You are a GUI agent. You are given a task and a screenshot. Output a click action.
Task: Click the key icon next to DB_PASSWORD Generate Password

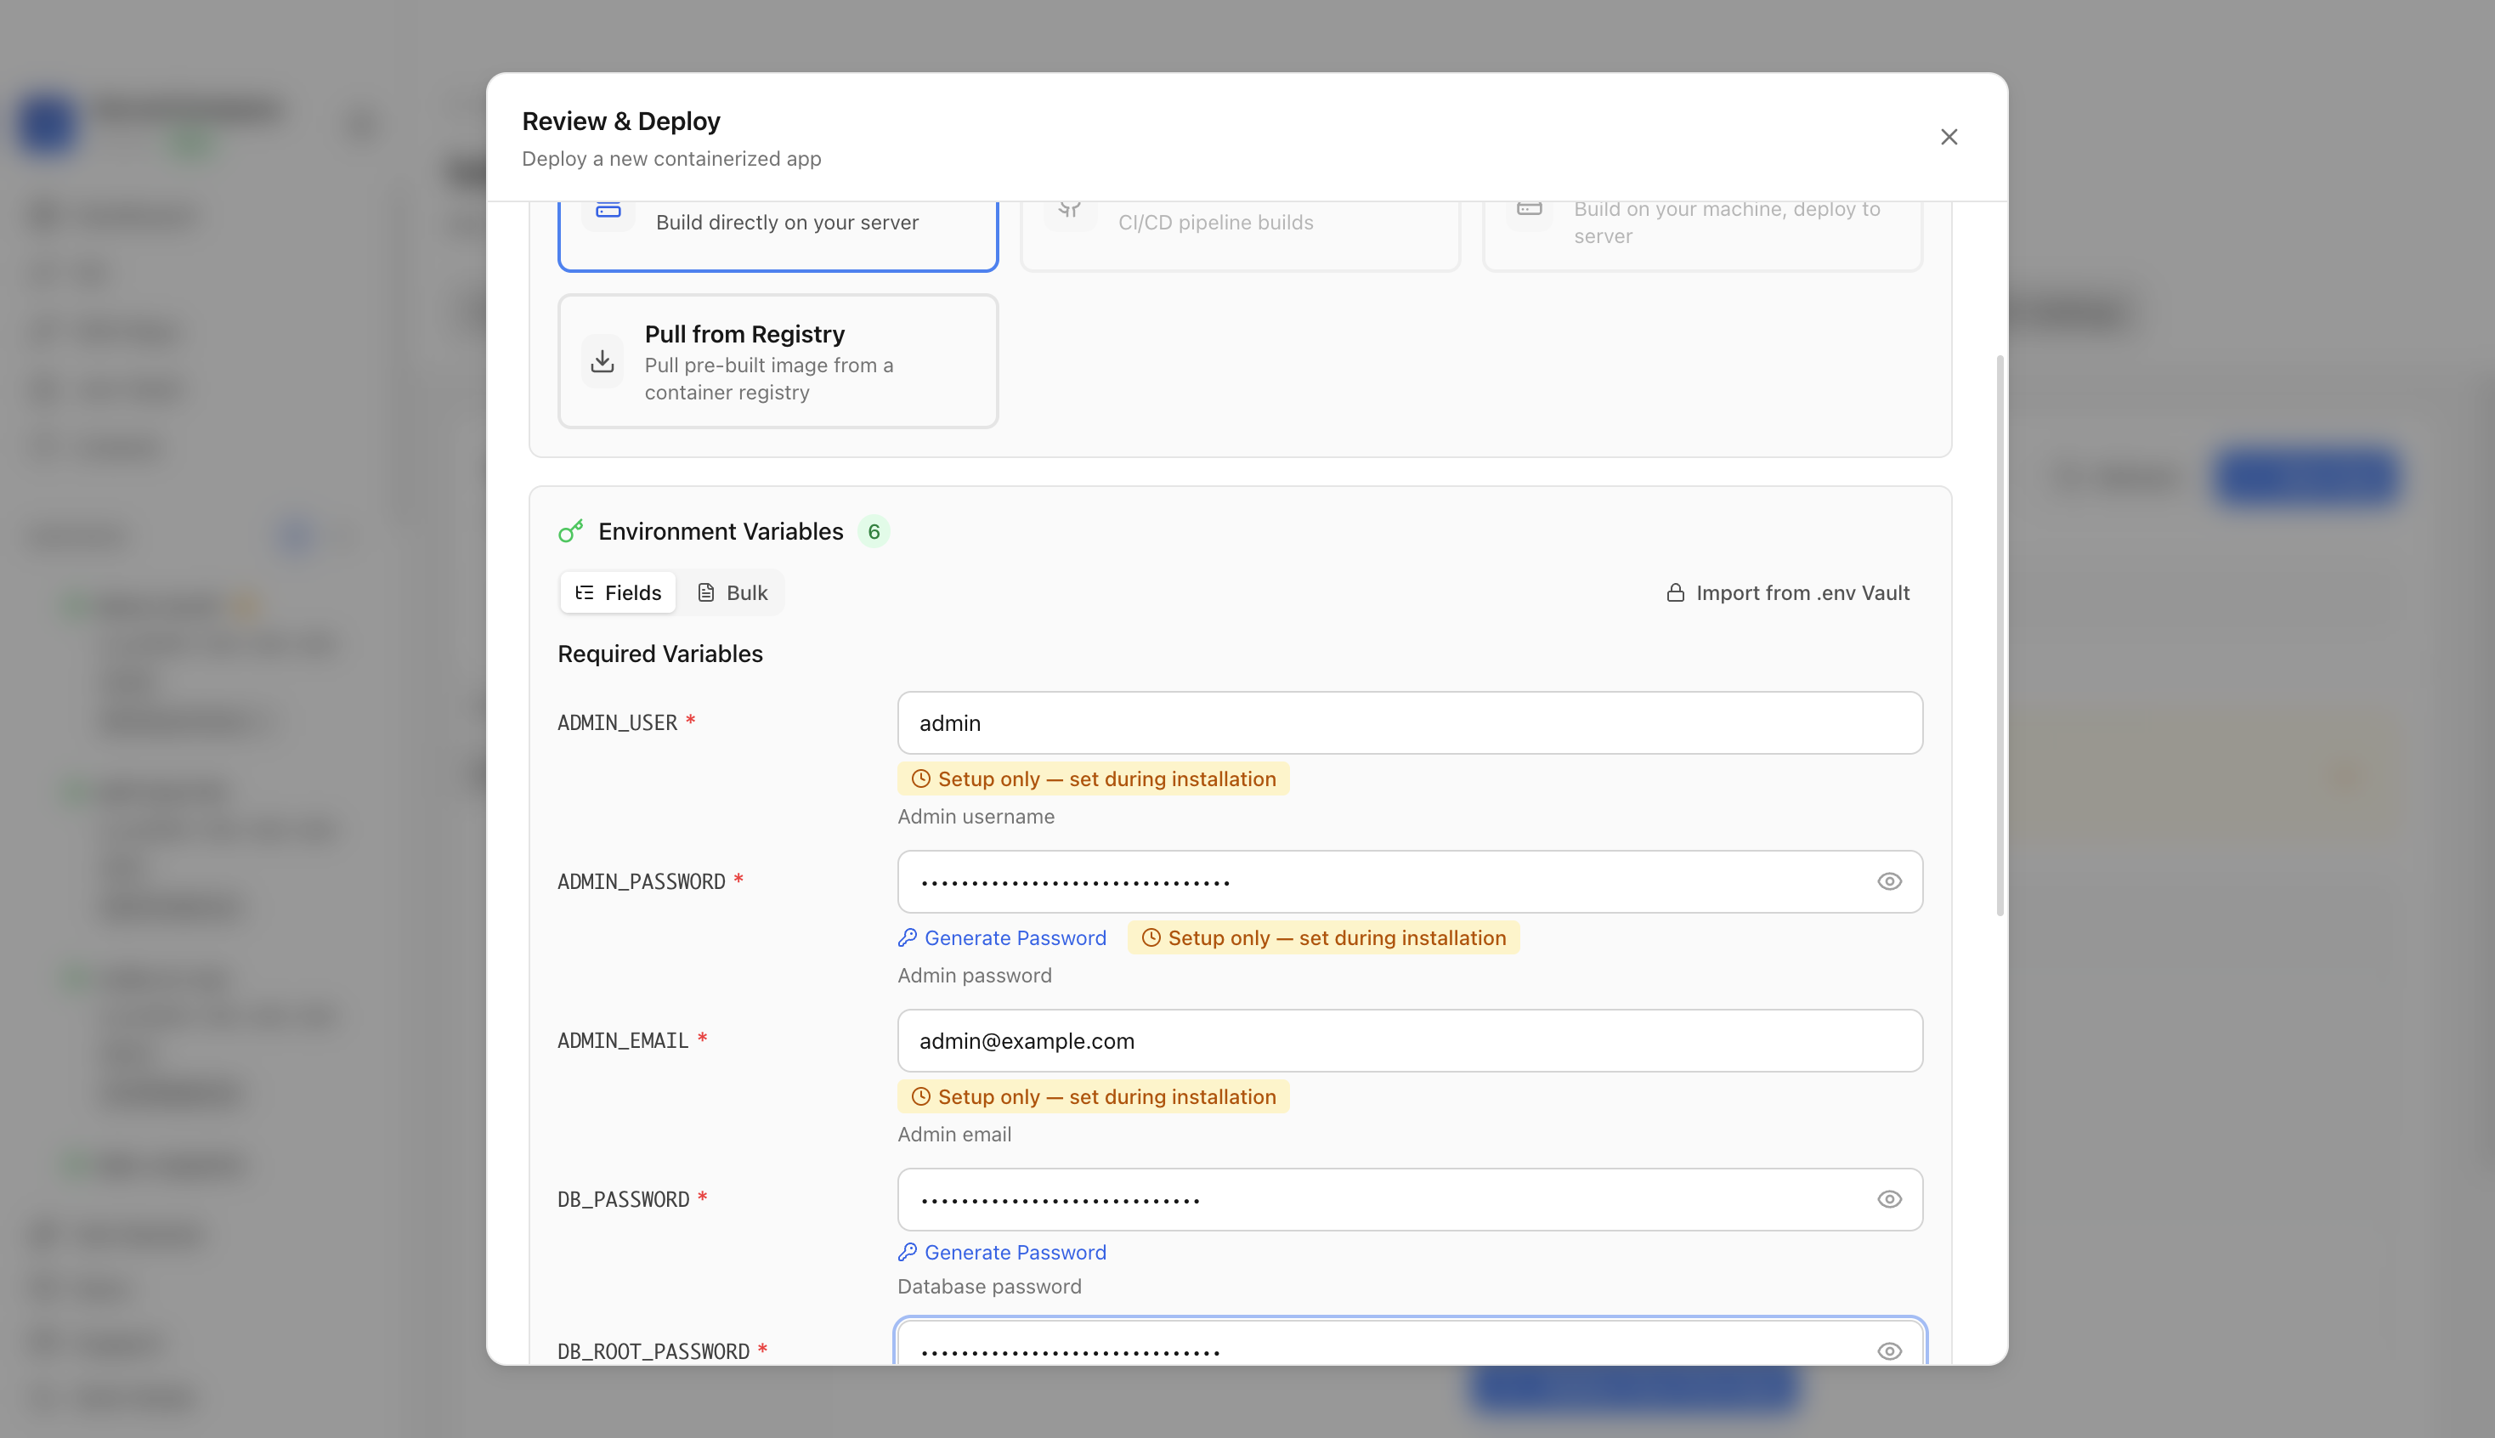pos(908,1253)
